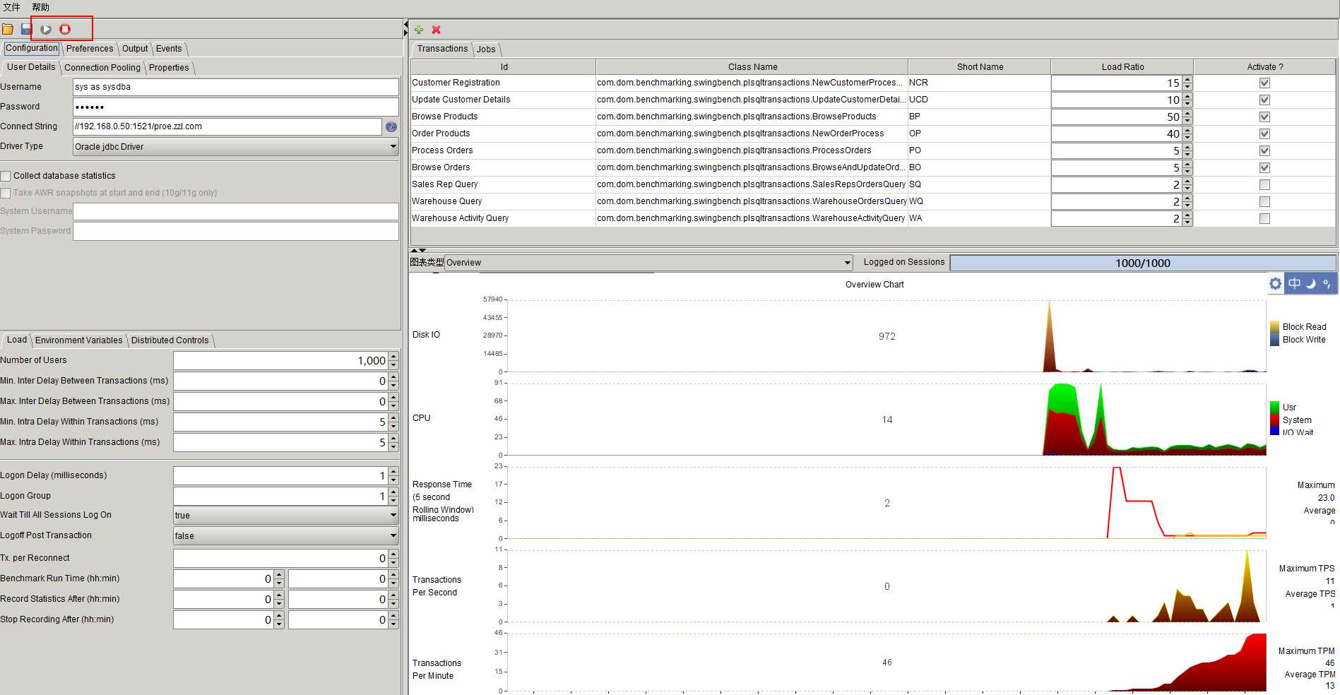The image size is (1340, 695).
Task: Open input method settings gear icon
Action: [x=1275, y=283]
